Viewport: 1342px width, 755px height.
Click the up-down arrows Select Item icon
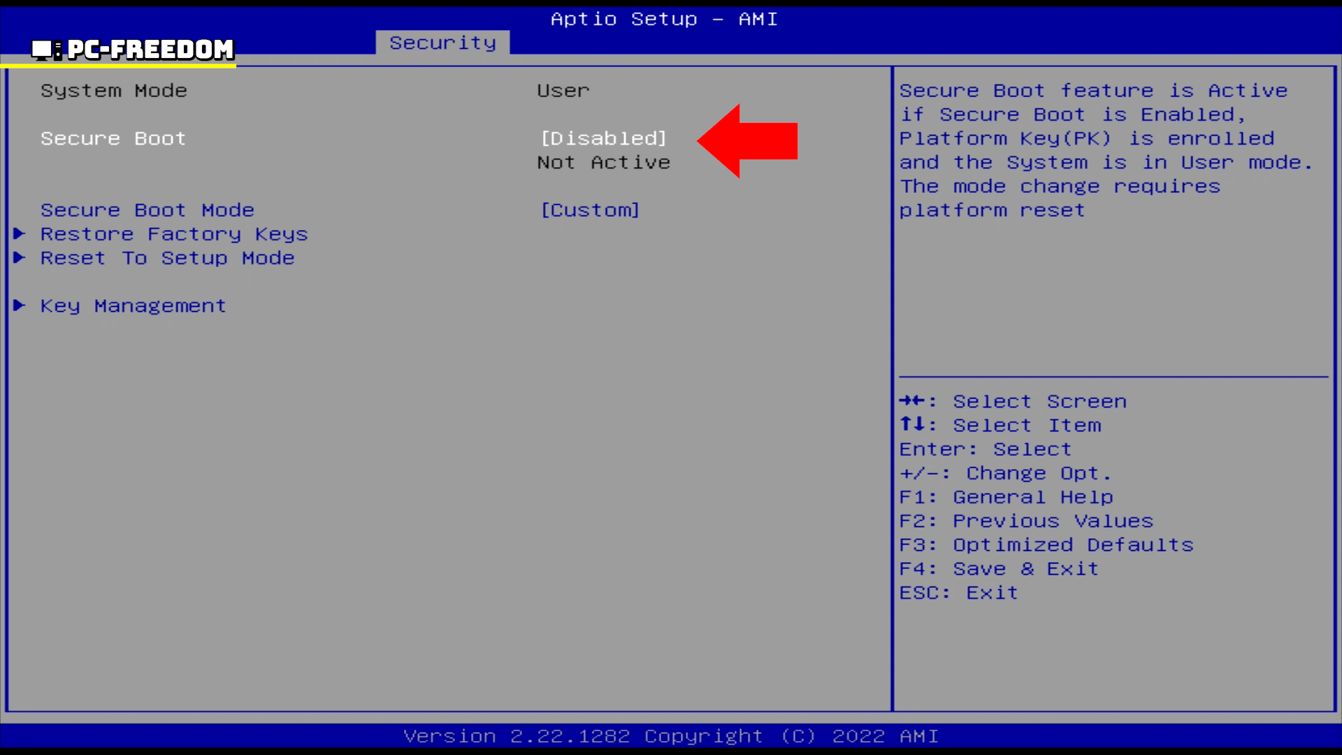coord(912,424)
